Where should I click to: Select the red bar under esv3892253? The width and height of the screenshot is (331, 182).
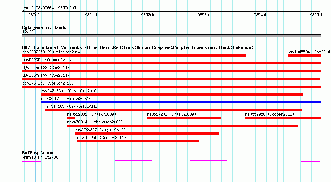click(x=134, y=56)
